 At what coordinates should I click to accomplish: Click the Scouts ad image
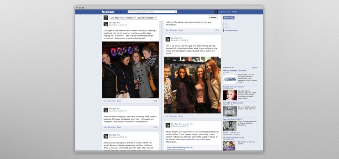pyautogui.click(x=229, y=146)
